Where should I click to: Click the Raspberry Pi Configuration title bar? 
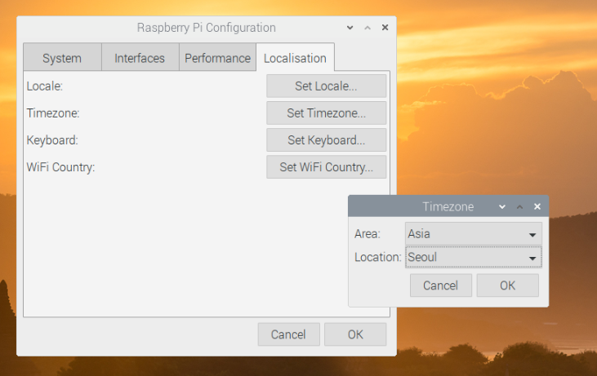[207, 28]
